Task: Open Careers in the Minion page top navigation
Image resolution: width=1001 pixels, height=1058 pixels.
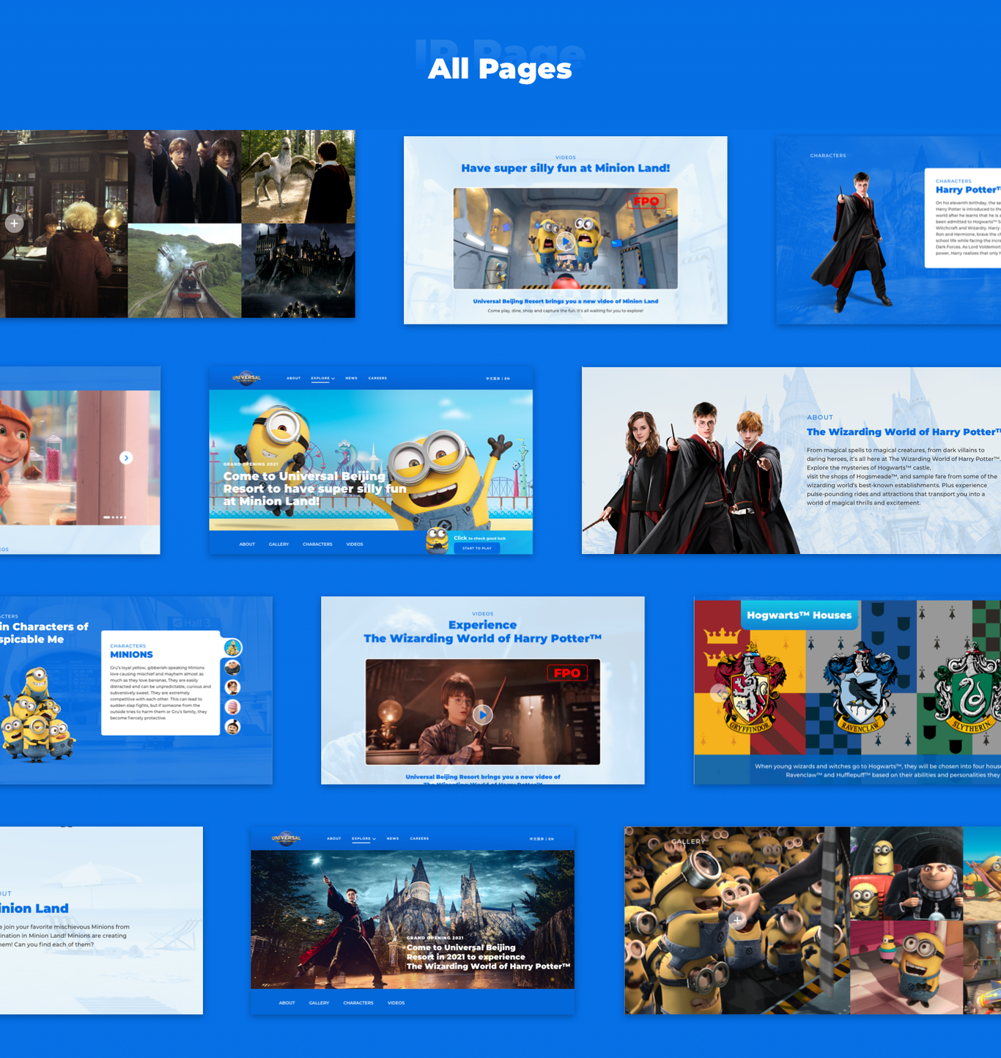Action: coord(377,378)
